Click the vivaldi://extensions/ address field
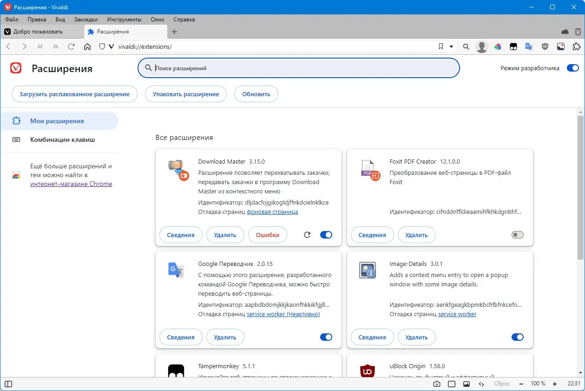 pyautogui.click(x=274, y=46)
